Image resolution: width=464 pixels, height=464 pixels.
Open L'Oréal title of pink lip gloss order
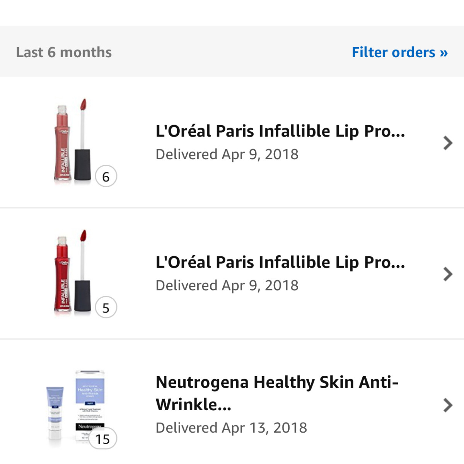[280, 131]
